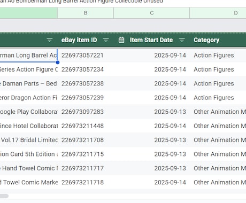The height and width of the screenshot is (203, 246).
Task: Click the 'ion Card 5th Edition' title cell
Action: (x=28, y=154)
